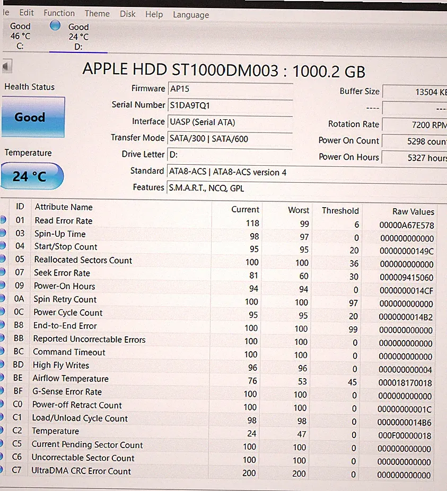Select the Airflow Temperature attribute
This screenshot has width=447, height=491.
click(x=71, y=379)
